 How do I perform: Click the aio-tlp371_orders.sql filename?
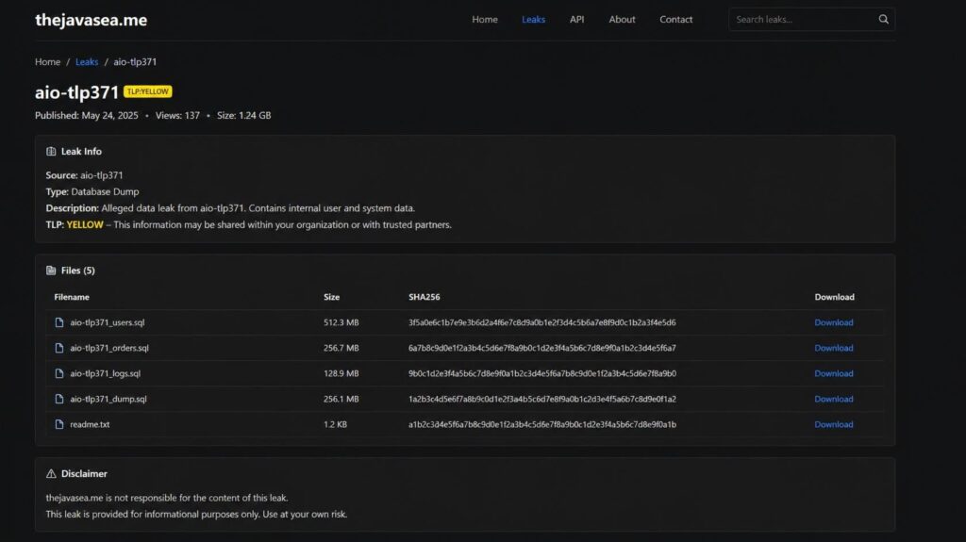pyautogui.click(x=109, y=348)
